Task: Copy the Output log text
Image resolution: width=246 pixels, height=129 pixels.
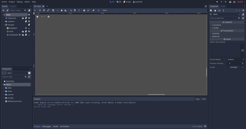Action: pos(198,99)
